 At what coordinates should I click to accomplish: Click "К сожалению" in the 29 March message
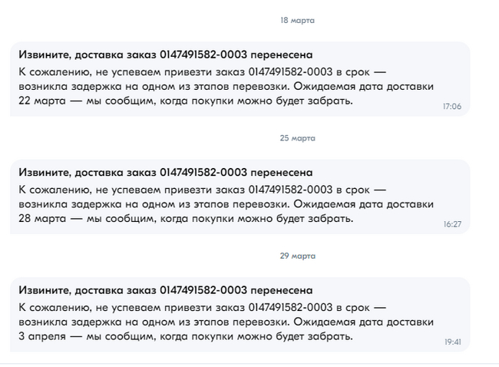52,307
